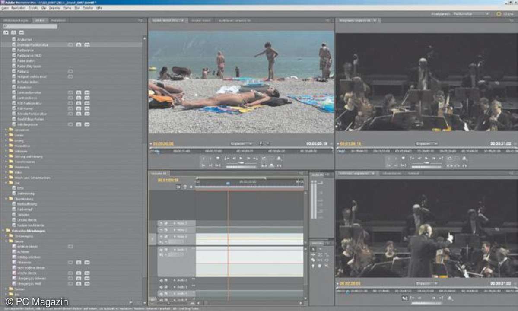Viewport: 518px width, 311px height.
Task: Click the timeline playhead marker
Action: tap(228, 183)
